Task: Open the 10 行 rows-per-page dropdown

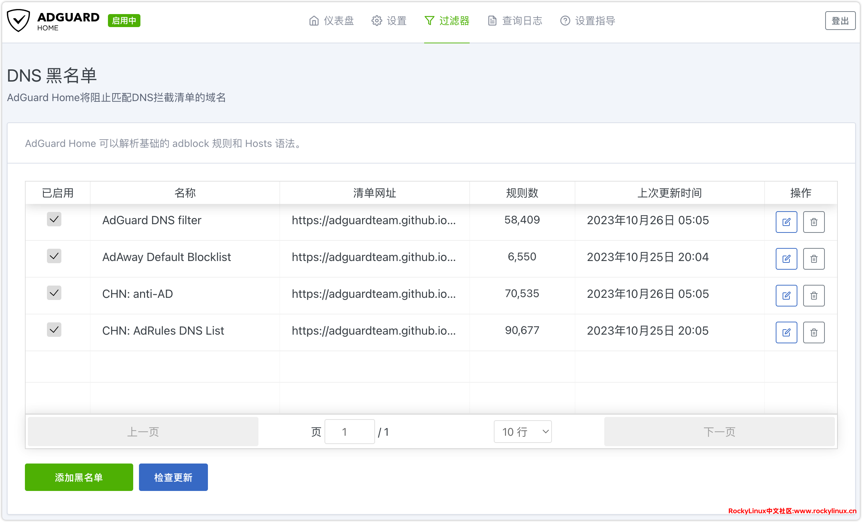Action: (522, 432)
